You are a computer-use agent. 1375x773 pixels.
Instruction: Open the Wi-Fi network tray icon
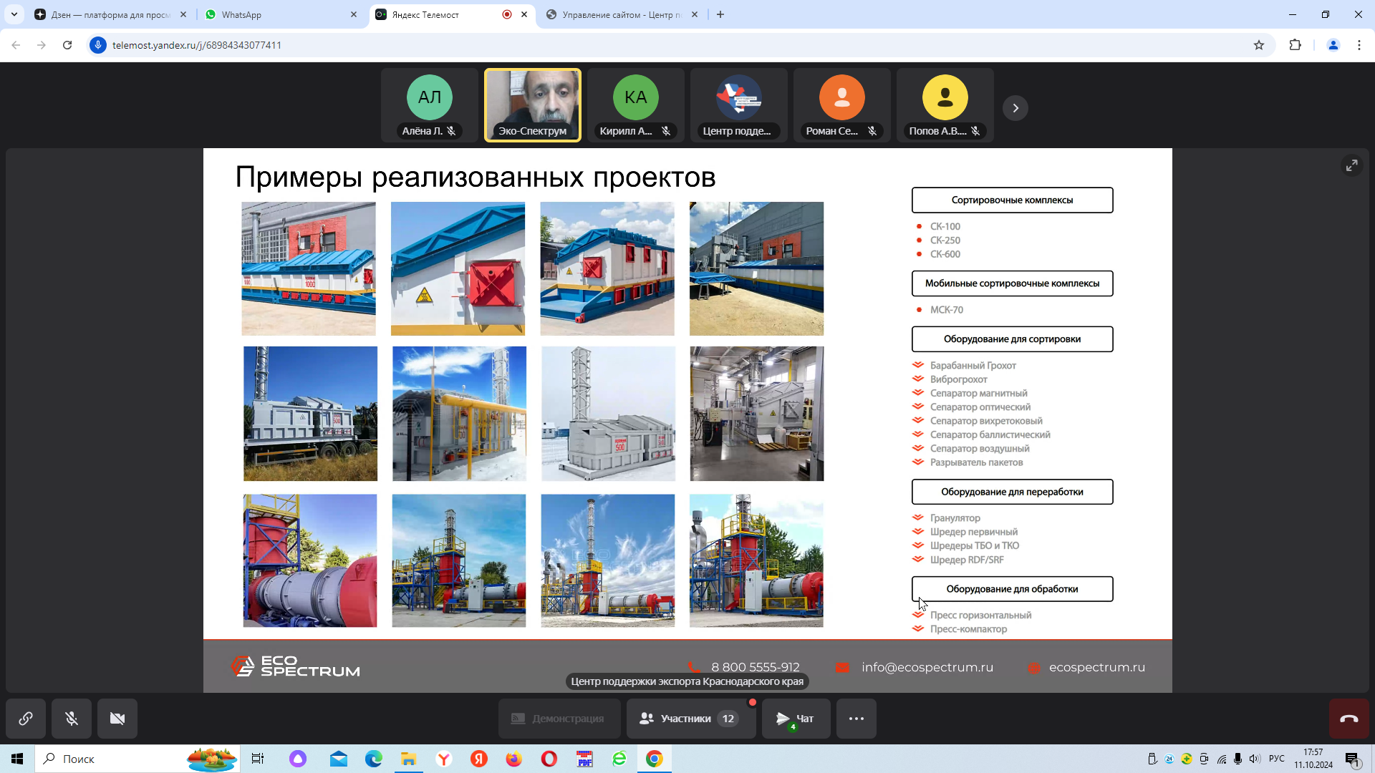(1222, 759)
